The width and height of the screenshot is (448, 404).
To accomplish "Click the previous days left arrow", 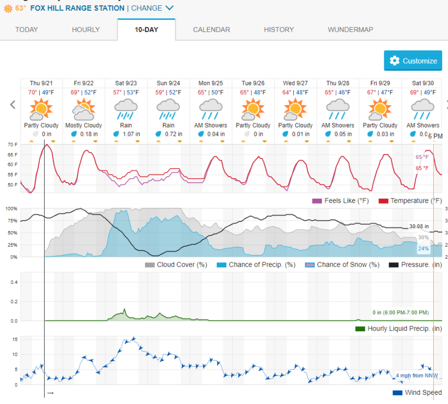I will click(12, 105).
